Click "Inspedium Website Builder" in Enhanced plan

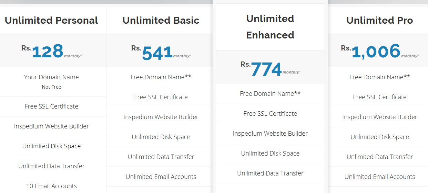click(x=270, y=134)
